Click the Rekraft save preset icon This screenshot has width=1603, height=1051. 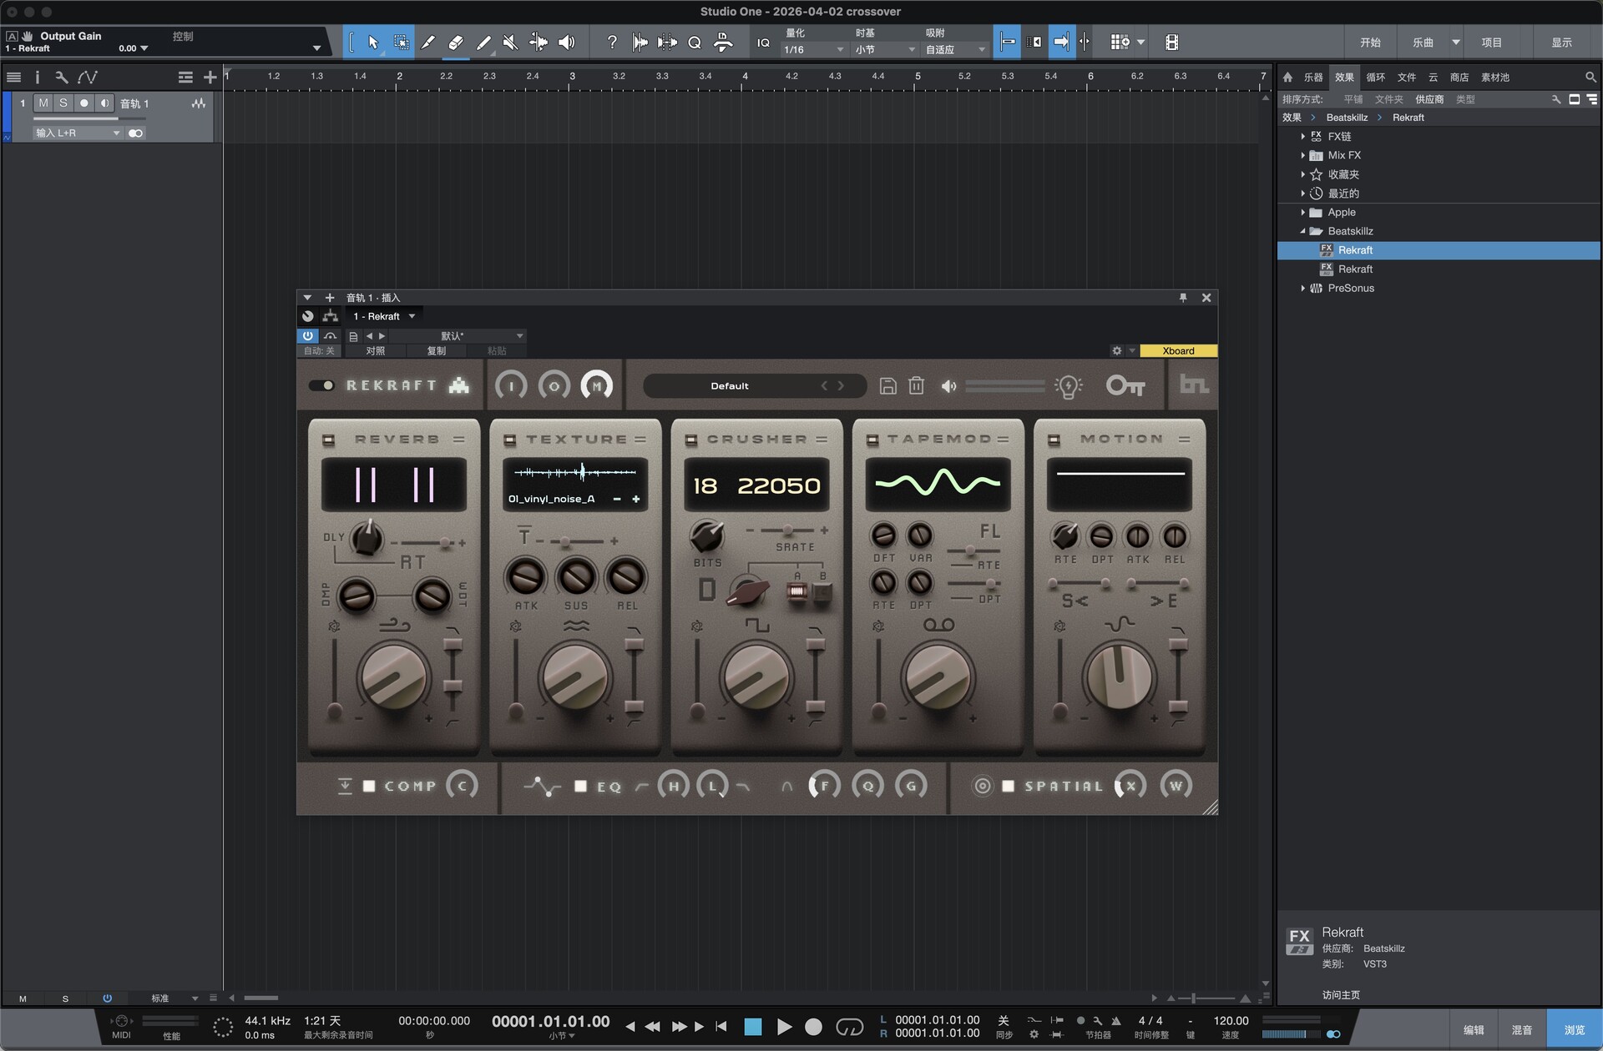click(x=888, y=385)
